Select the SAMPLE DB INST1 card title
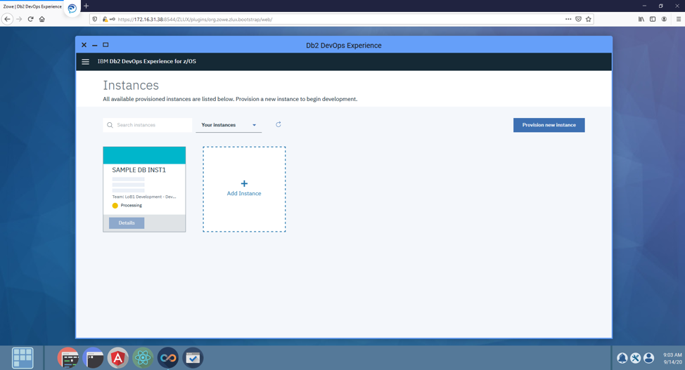 click(x=139, y=170)
